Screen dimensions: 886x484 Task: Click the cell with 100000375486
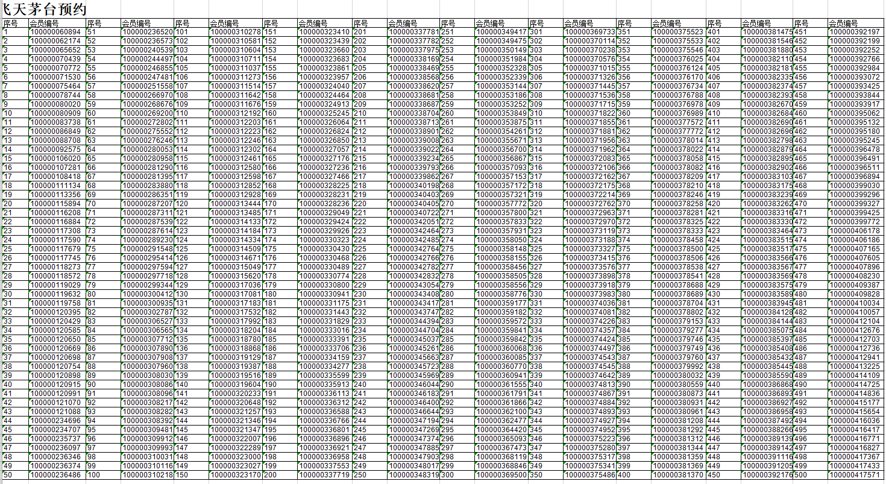590,475
